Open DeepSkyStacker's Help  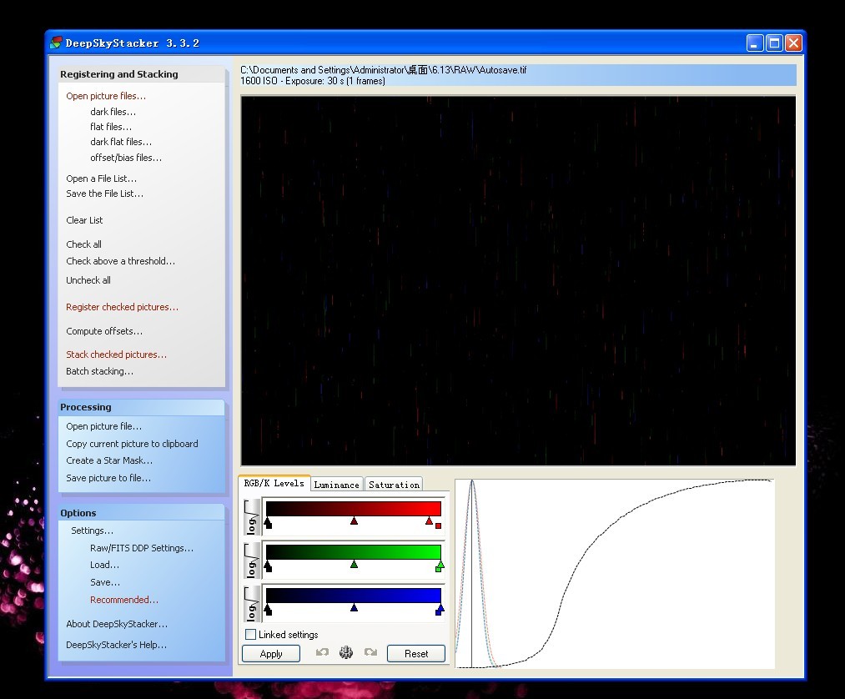[x=116, y=645]
